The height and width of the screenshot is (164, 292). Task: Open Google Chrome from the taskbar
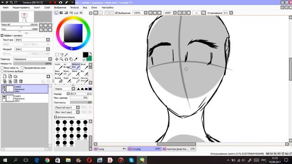point(47,160)
